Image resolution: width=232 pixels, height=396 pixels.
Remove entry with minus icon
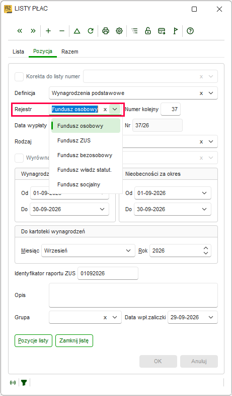tap(61, 31)
